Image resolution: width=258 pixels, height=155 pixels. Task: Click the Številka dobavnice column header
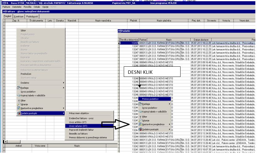pyautogui.click(x=129, y=40)
